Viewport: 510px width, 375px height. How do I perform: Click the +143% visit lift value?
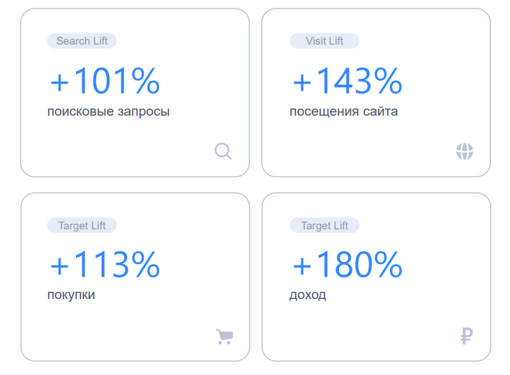pos(347,82)
